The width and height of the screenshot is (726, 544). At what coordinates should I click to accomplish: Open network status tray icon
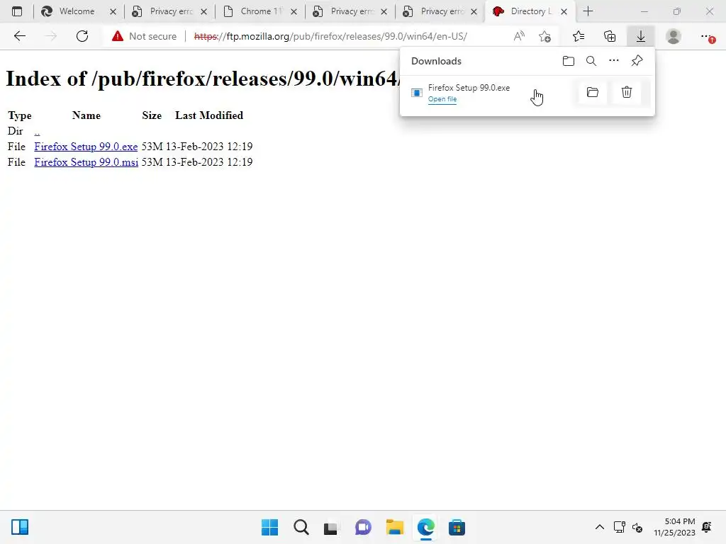tap(619, 527)
